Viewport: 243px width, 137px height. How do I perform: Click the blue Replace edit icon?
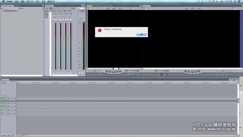(x=167, y=75)
